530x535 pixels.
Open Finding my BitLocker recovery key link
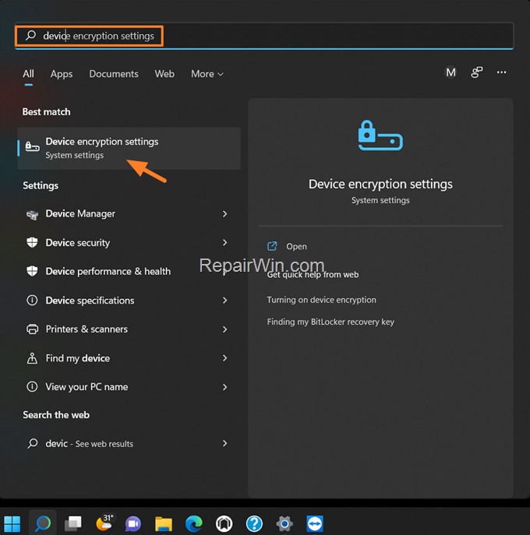coord(330,322)
